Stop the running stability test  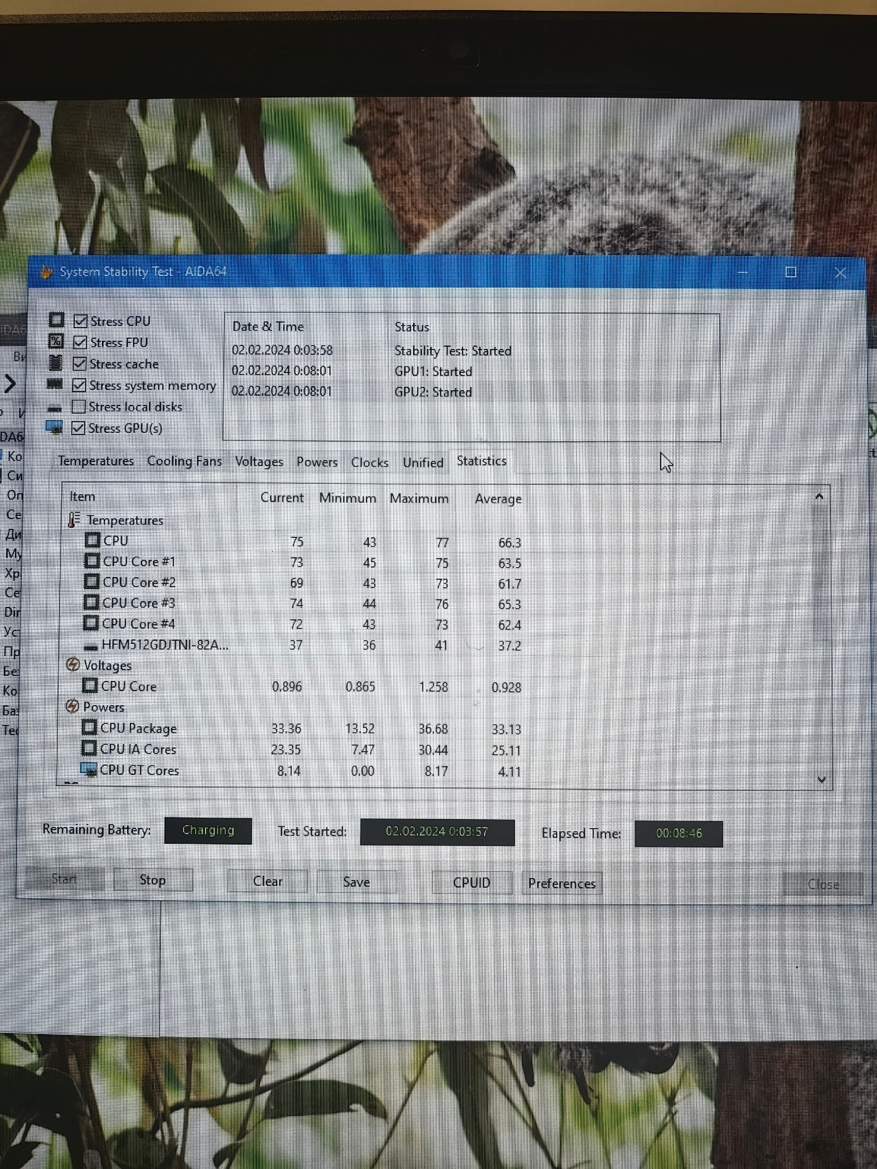(153, 880)
